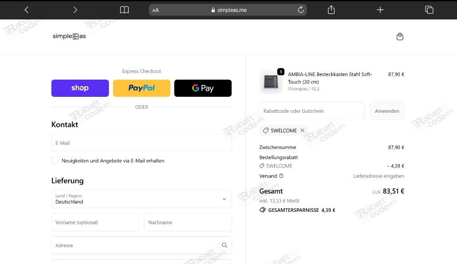Open a new tab with the plus icon
This screenshot has height=264, width=457.
pyautogui.click(x=380, y=10)
